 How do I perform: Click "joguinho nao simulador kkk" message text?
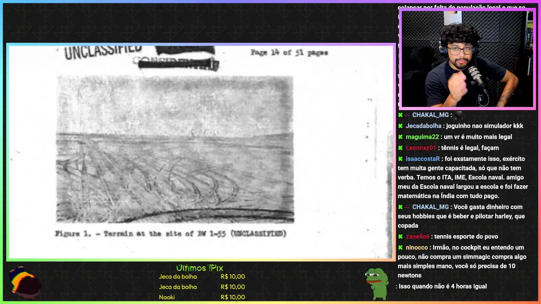[x=484, y=126]
